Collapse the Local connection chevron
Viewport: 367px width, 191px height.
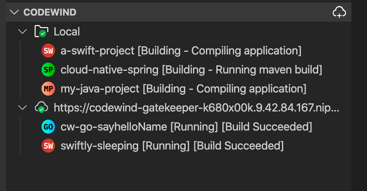22,32
